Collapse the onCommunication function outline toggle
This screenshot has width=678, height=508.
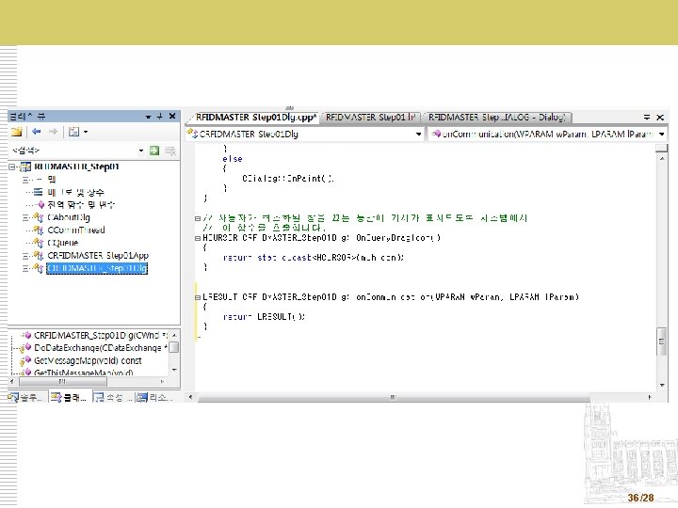[x=198, y=297]
